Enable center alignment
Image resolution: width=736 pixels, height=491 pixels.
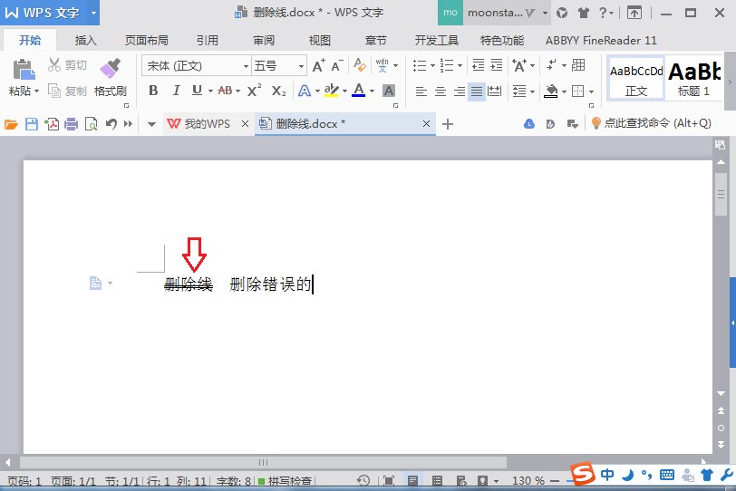pyautogui.click(x=441, y=91)
